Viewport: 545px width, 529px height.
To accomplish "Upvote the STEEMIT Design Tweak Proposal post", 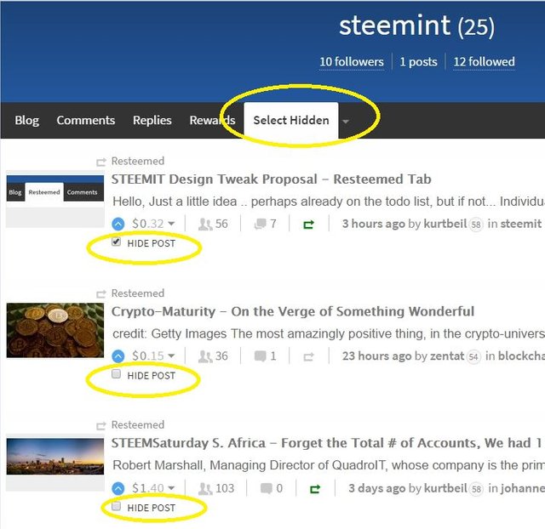I will [119, 225].
